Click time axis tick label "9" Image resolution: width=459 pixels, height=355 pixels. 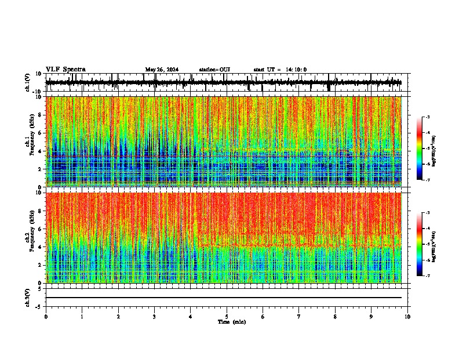(x=371, y=317)
